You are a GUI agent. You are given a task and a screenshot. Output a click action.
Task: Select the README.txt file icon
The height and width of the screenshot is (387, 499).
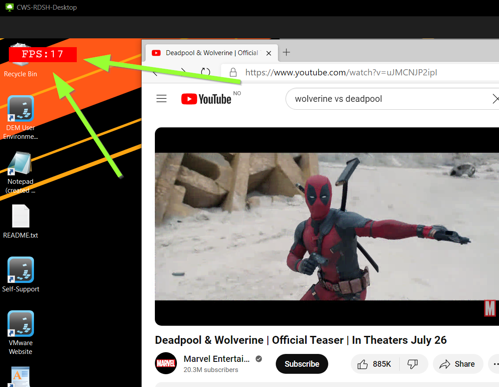tap(21, 216)
